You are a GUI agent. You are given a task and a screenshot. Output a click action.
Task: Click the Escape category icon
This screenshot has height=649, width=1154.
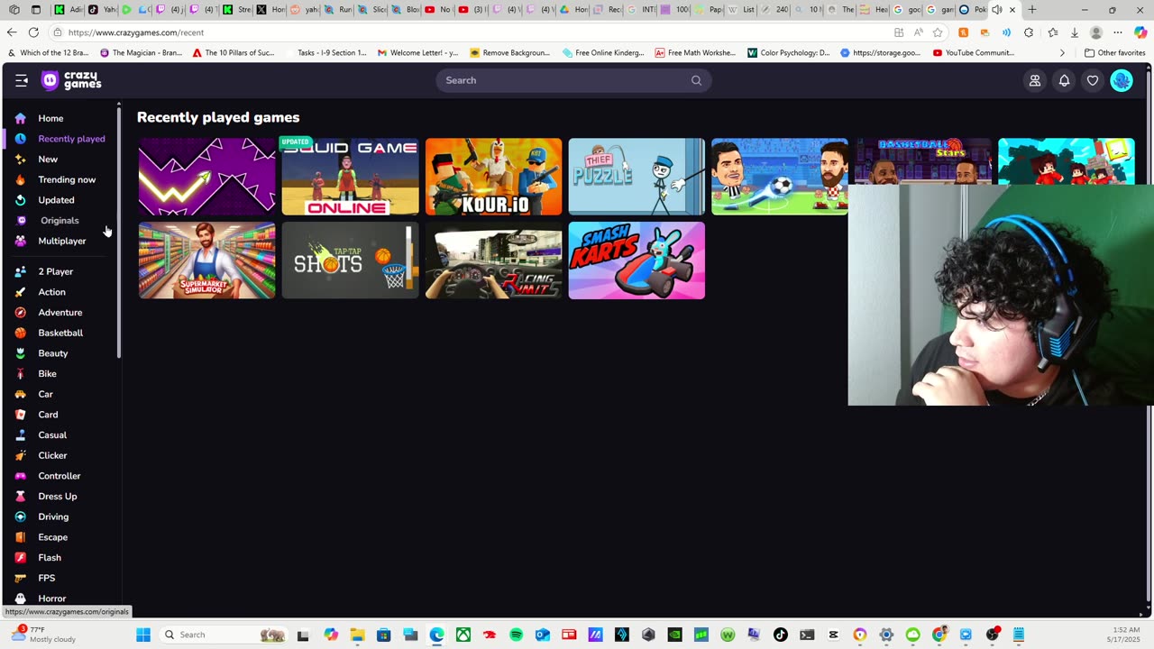point(20,537)
